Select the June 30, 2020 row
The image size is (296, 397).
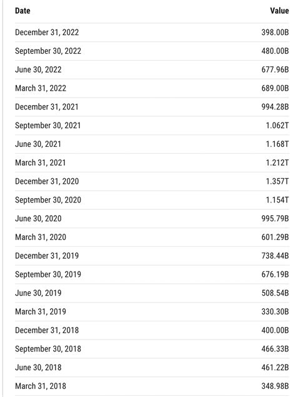coord(152,218)
